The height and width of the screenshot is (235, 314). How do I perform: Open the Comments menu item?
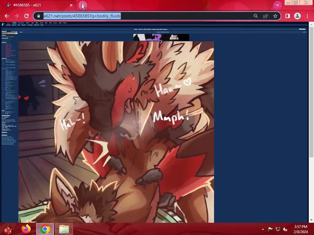(x=21, y=23)
